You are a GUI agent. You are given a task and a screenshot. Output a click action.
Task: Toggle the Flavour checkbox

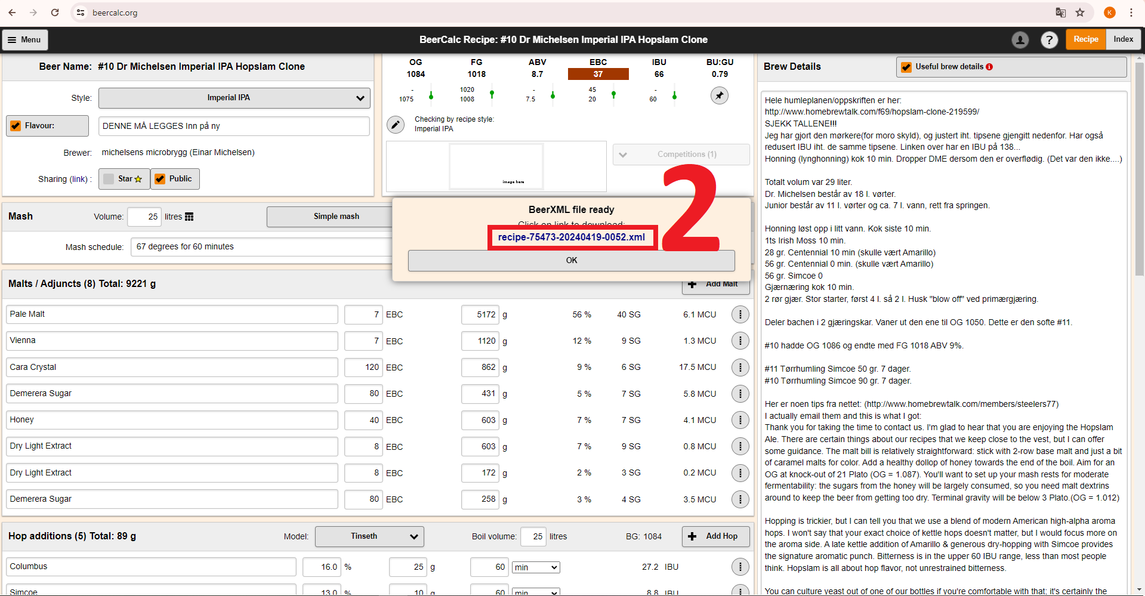[16, 126]
